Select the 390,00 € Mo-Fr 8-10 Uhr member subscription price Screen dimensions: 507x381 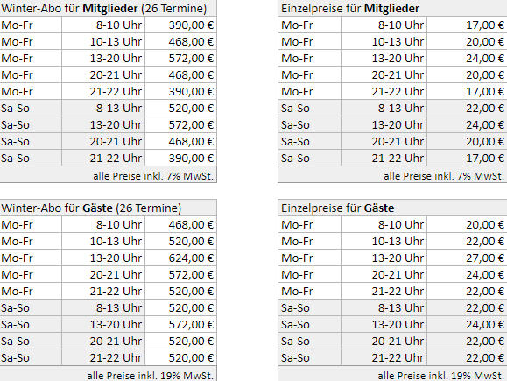(x=180, y=25)
